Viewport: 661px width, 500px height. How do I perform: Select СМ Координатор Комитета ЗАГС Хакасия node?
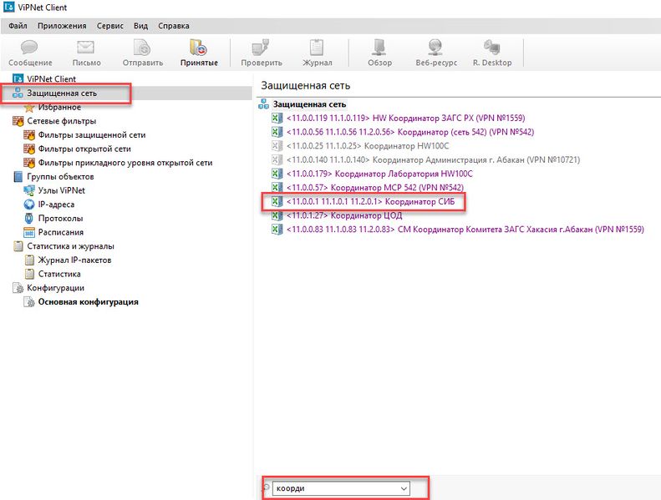click(465, 230)
